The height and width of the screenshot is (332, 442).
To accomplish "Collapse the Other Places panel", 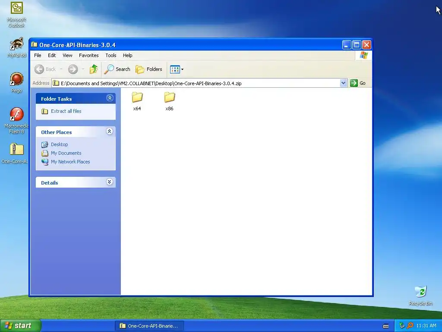I will [110, 131].
